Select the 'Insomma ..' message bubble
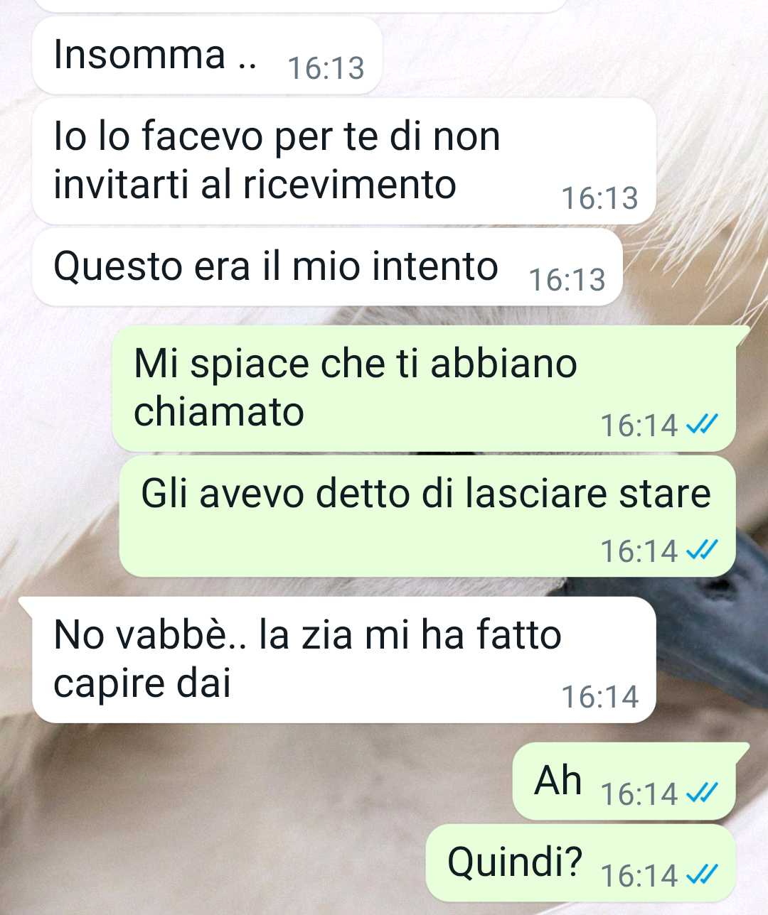Screen dimensions: 768x915 (208, 55)
